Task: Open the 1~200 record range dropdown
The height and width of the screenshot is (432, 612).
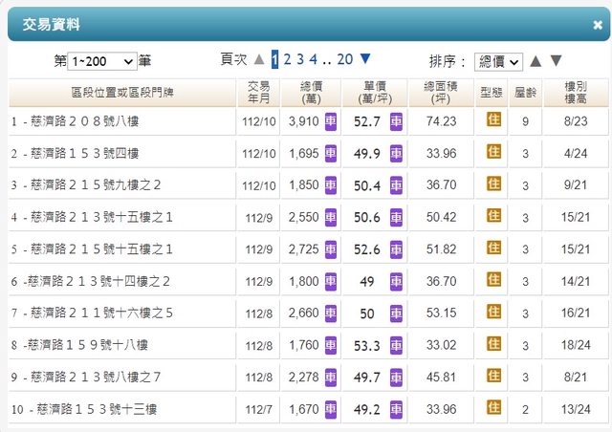Action: [x=102, y=61]
